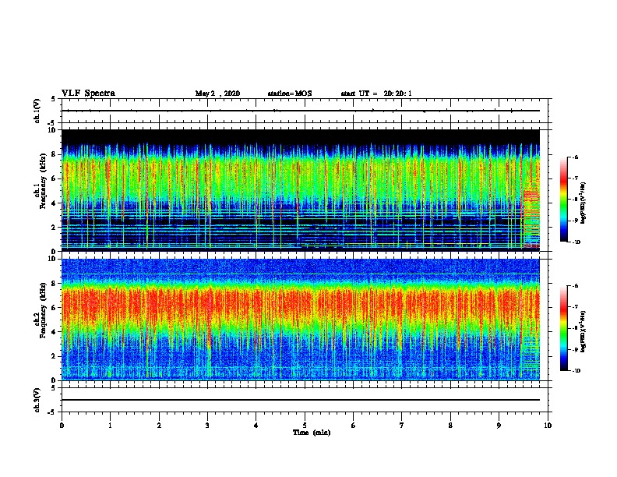Click the black band above 9 kHz in ch.1

[x=300, y=136]
